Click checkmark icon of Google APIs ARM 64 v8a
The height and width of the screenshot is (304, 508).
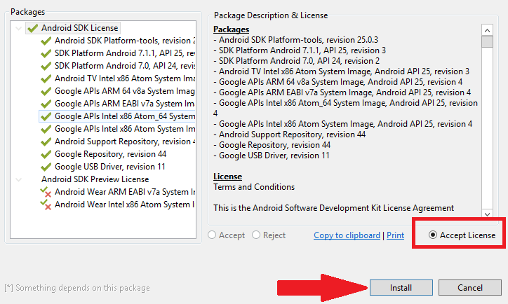click(x=46, y=91)
